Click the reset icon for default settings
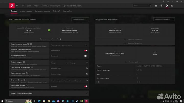The height and width of the screenshot is (103, 184). [87, 68]
